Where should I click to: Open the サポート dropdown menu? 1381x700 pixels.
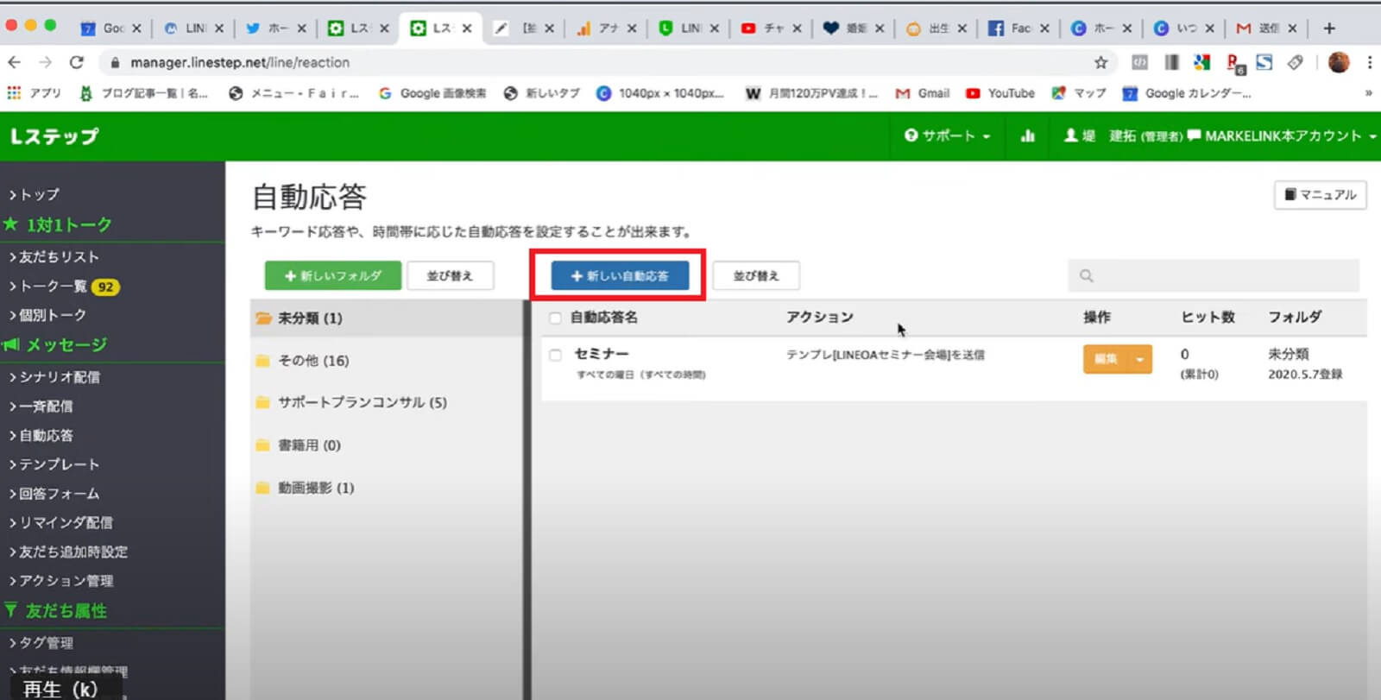point(947,136)
